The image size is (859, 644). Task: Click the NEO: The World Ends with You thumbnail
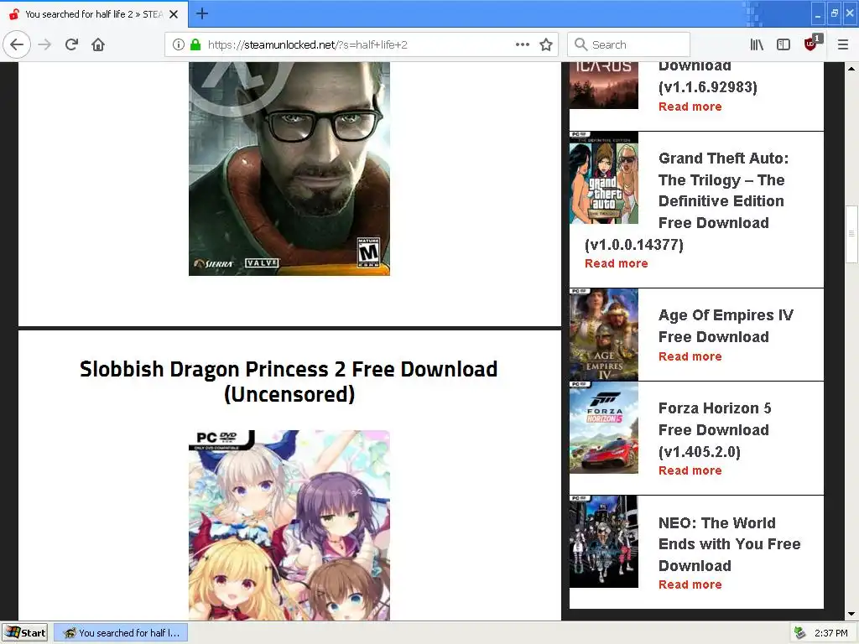pyautogui.click(x=604, y=542)
